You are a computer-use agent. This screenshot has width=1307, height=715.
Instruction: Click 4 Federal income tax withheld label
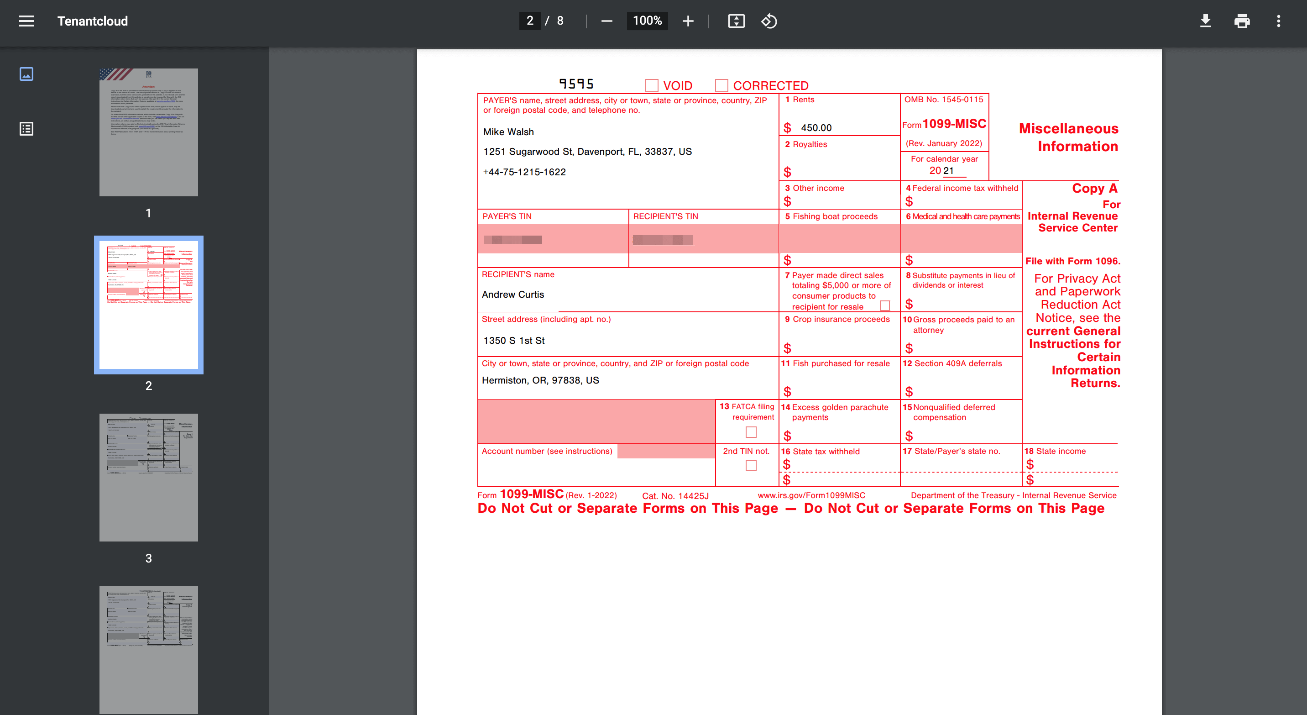(x=962, y=188)
